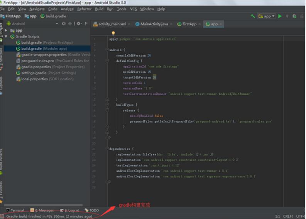Open the Terminal tool window
Screen dimensions: 306x219
(x=15, y=210)
